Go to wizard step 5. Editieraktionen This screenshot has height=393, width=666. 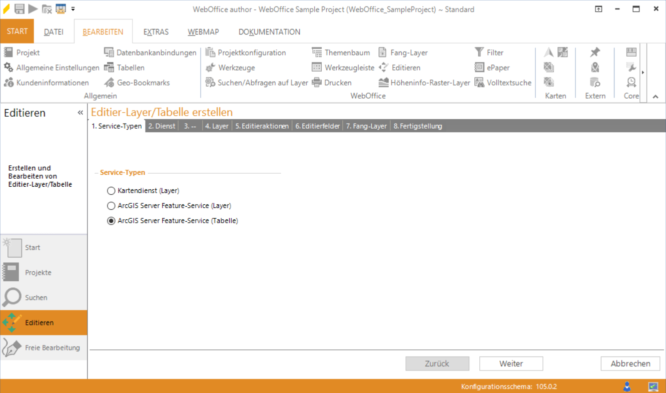tap(262, 126)
